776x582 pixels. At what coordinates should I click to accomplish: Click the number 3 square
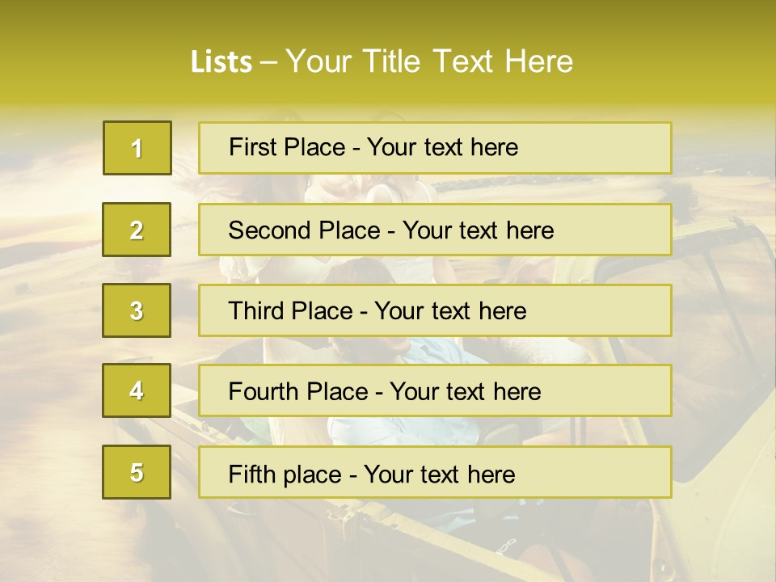[137, 310]
